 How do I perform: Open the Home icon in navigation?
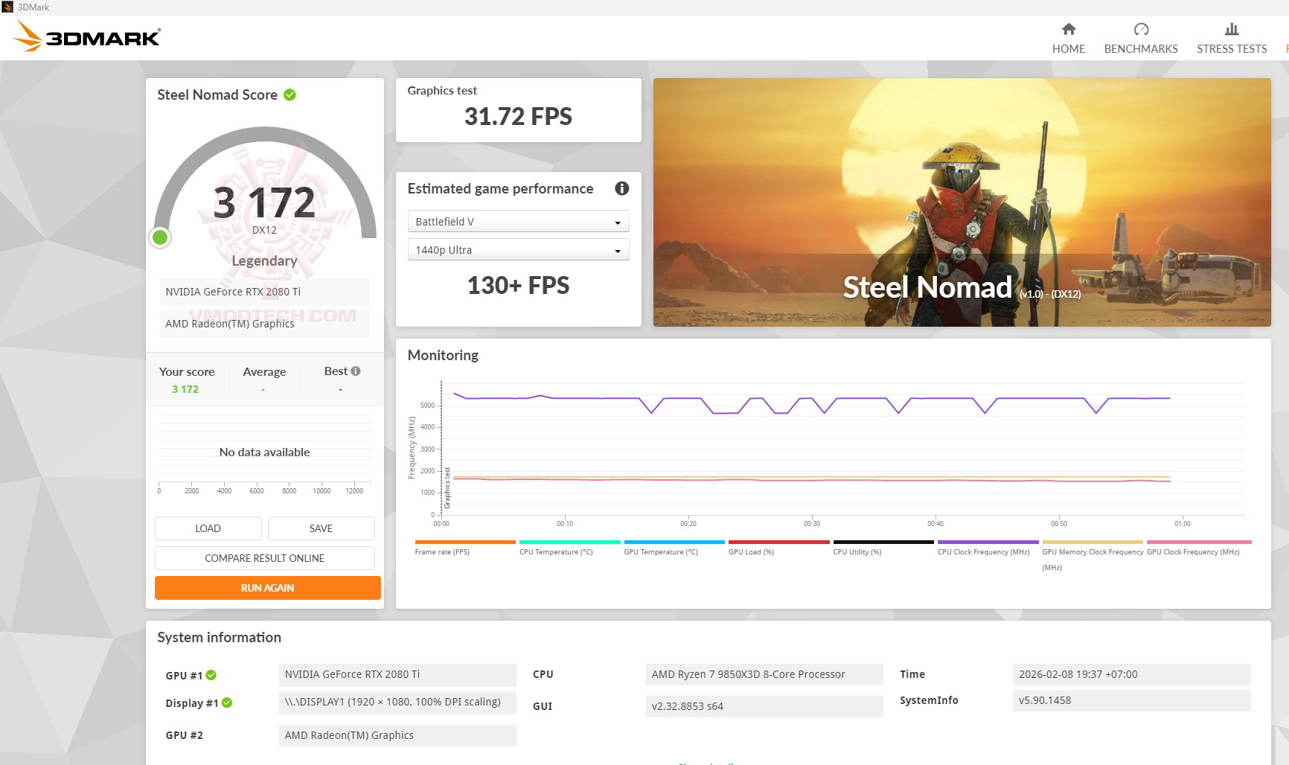pos(1068,29)
